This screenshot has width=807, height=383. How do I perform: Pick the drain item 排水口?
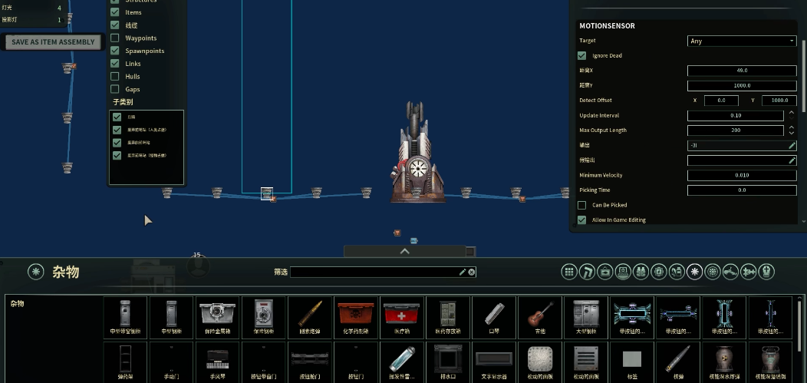448,362
